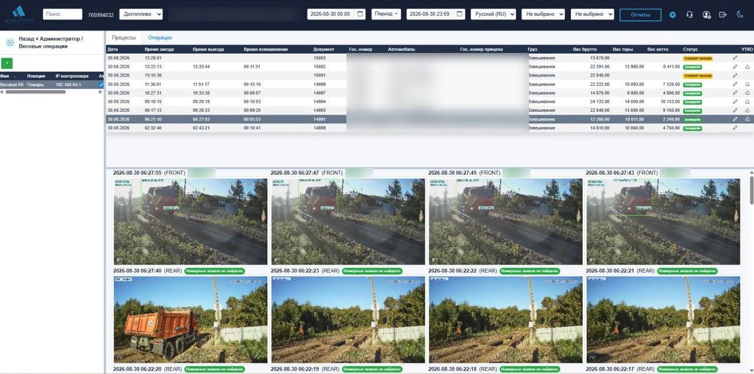Edit the record for document 14999
The width and height of the screenshot is (754, 374).
click(x=735, y=84)
